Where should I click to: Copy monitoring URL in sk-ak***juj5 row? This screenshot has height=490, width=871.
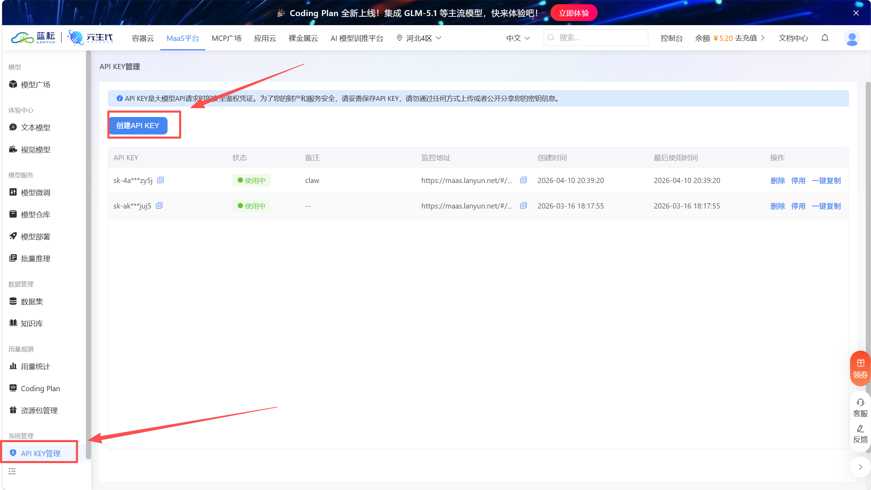(523, 205)
